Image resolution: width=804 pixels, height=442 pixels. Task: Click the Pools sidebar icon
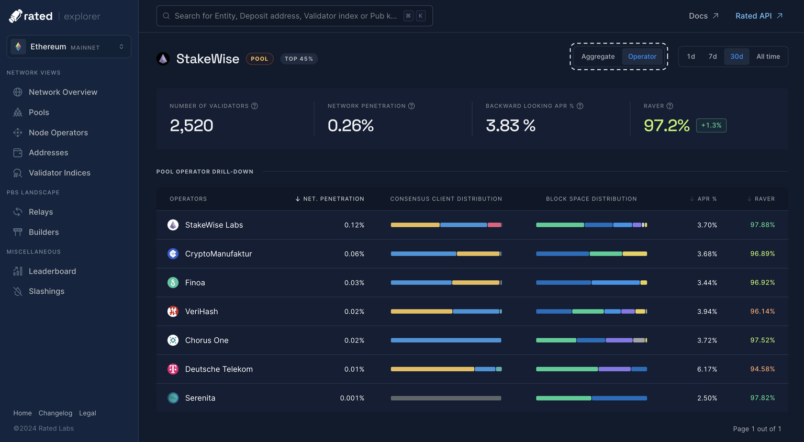tap(18, 113)
